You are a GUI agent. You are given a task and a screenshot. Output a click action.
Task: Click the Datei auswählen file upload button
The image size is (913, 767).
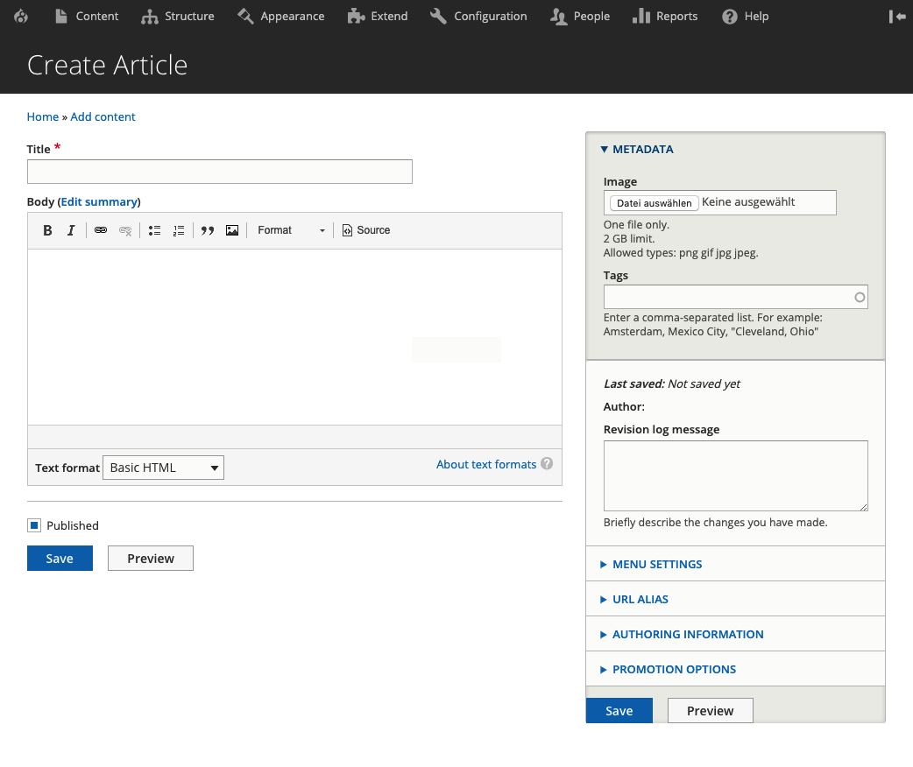click(653, 202)
